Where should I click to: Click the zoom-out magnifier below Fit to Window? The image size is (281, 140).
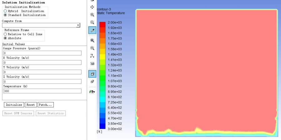point(92,48)
